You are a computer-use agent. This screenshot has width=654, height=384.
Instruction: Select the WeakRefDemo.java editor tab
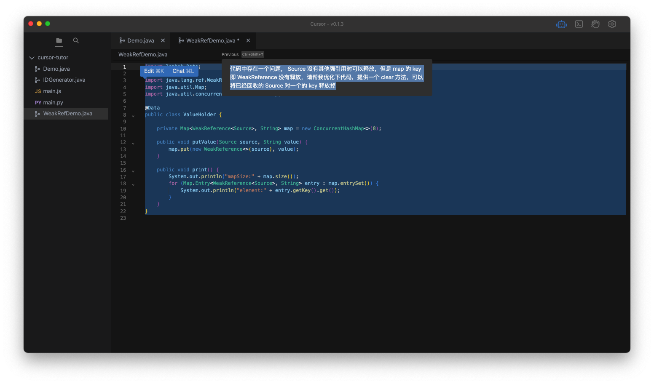pyautogui.click(x=210, y=41)
